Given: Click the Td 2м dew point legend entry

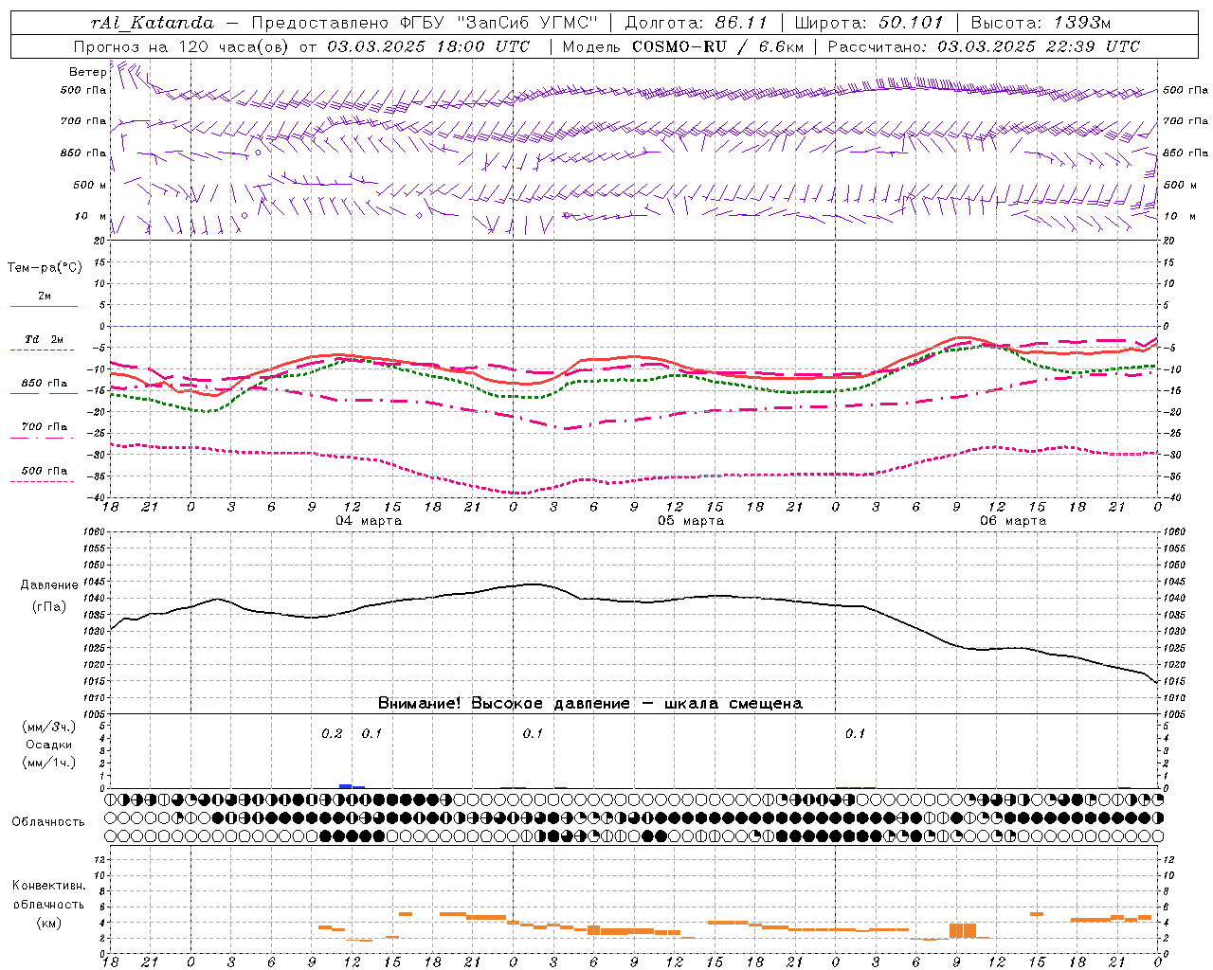Looking at the screenshot, I should click(x=44, y=339).
